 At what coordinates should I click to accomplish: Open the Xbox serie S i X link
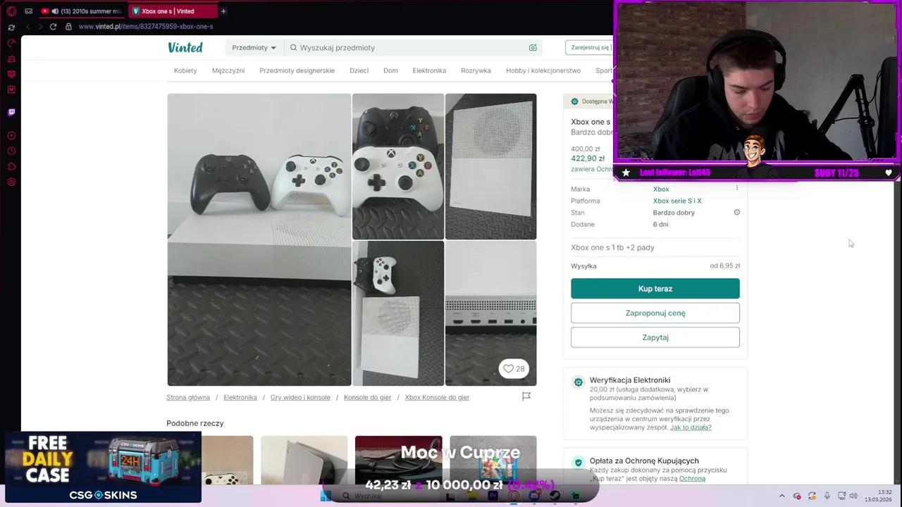[677, 201]
